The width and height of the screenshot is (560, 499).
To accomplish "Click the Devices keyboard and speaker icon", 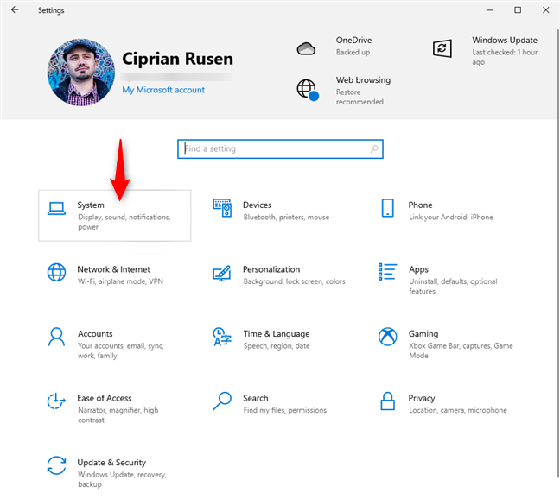I will (x=222, y=208).
